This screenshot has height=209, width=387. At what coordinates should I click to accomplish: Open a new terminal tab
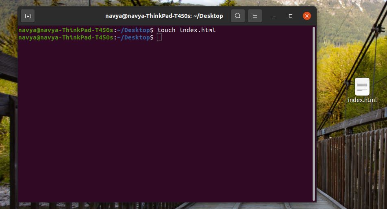[x=28, y=16]
